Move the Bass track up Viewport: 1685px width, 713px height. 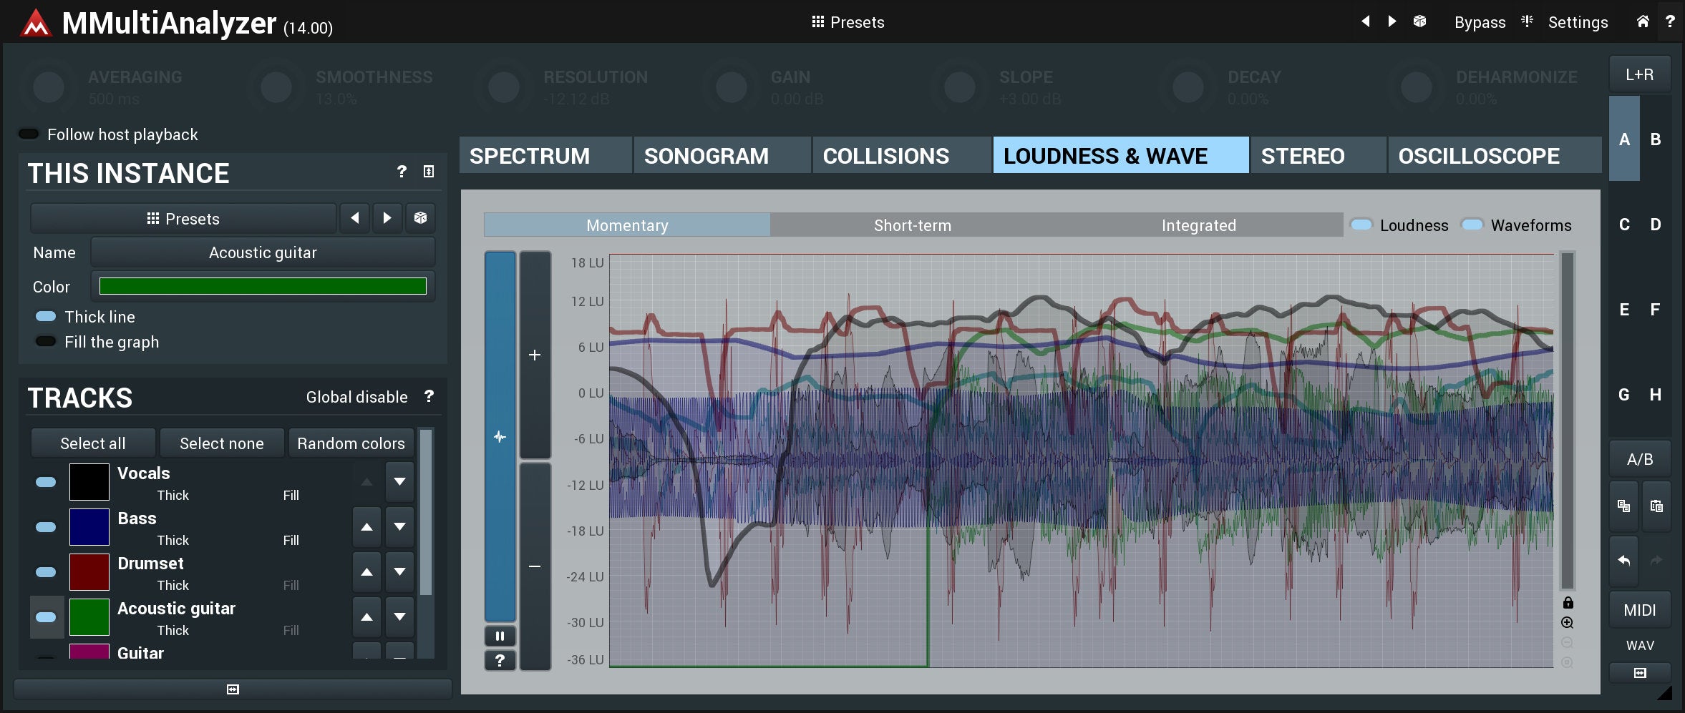coord(366,527)
